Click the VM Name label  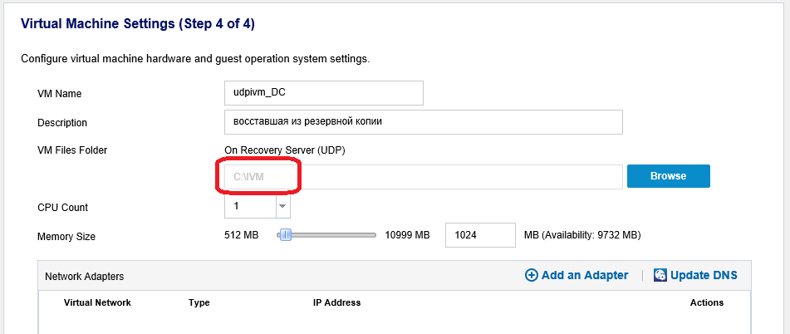[60, 94]
